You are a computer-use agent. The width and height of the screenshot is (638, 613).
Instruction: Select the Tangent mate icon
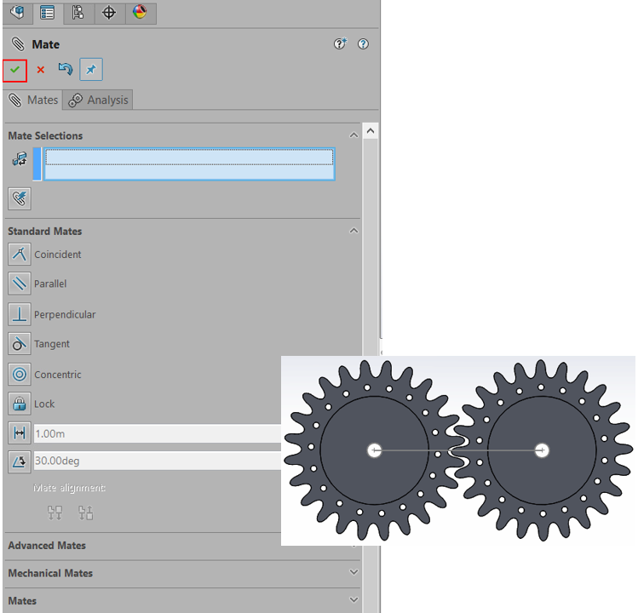click(19, 344)
